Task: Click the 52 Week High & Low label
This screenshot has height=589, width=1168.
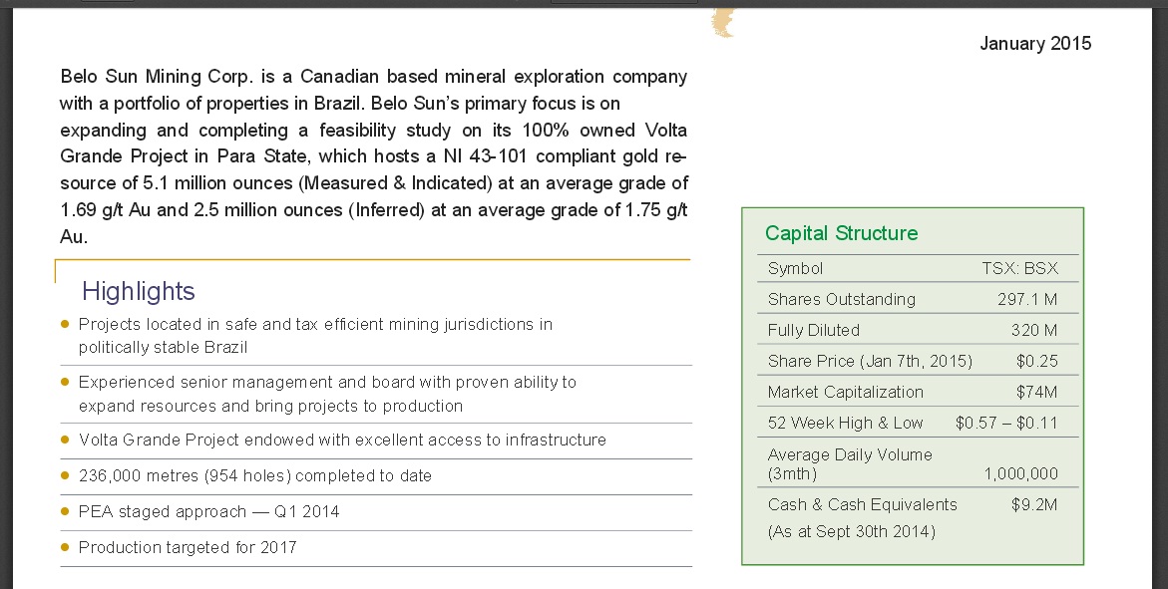Action: click(846, 423)
